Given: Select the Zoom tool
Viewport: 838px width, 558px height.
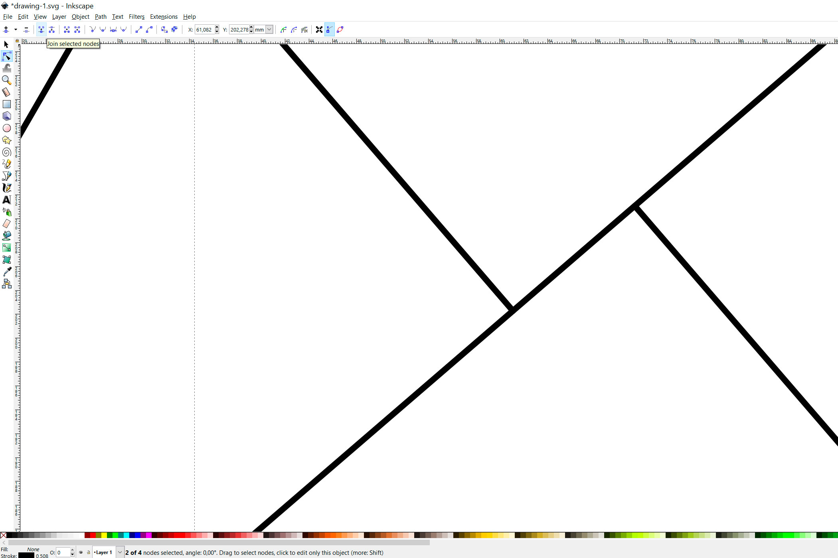Looking at the screenshot, I should [6, 80].
